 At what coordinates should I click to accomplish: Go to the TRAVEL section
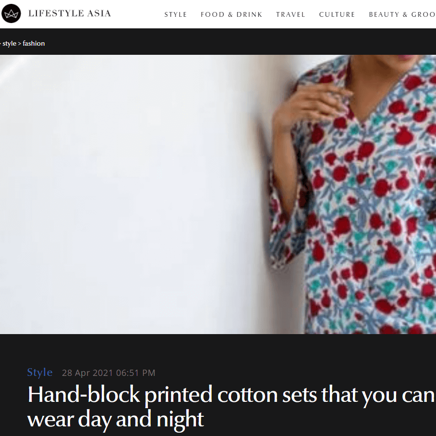click(291, 14)
